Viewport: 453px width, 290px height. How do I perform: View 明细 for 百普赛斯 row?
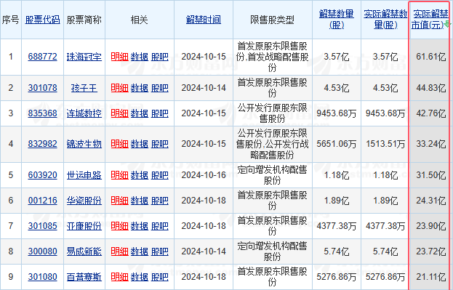pyautogui.click(x=119, y=277)
